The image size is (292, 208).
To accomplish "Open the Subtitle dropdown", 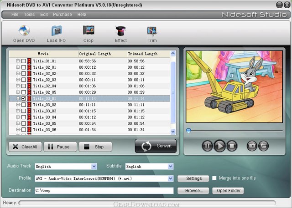I will 171,167.
